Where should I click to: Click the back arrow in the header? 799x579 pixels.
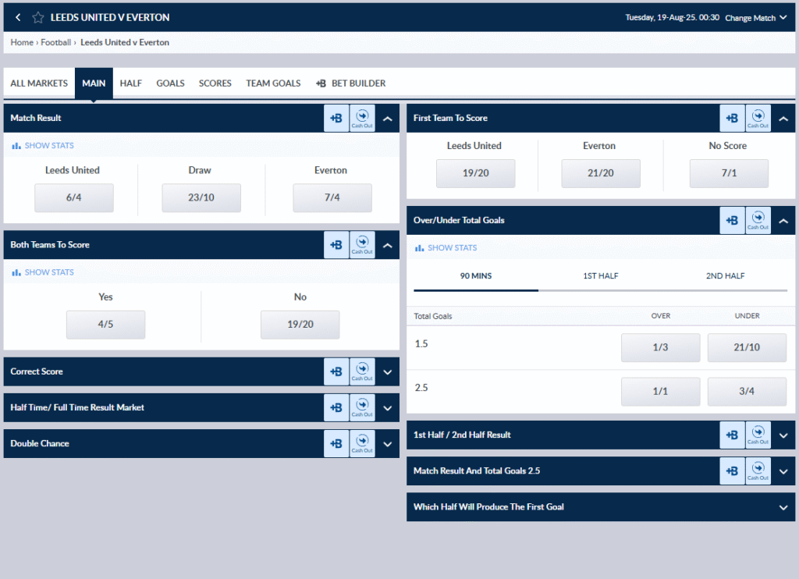coord(16,16)
